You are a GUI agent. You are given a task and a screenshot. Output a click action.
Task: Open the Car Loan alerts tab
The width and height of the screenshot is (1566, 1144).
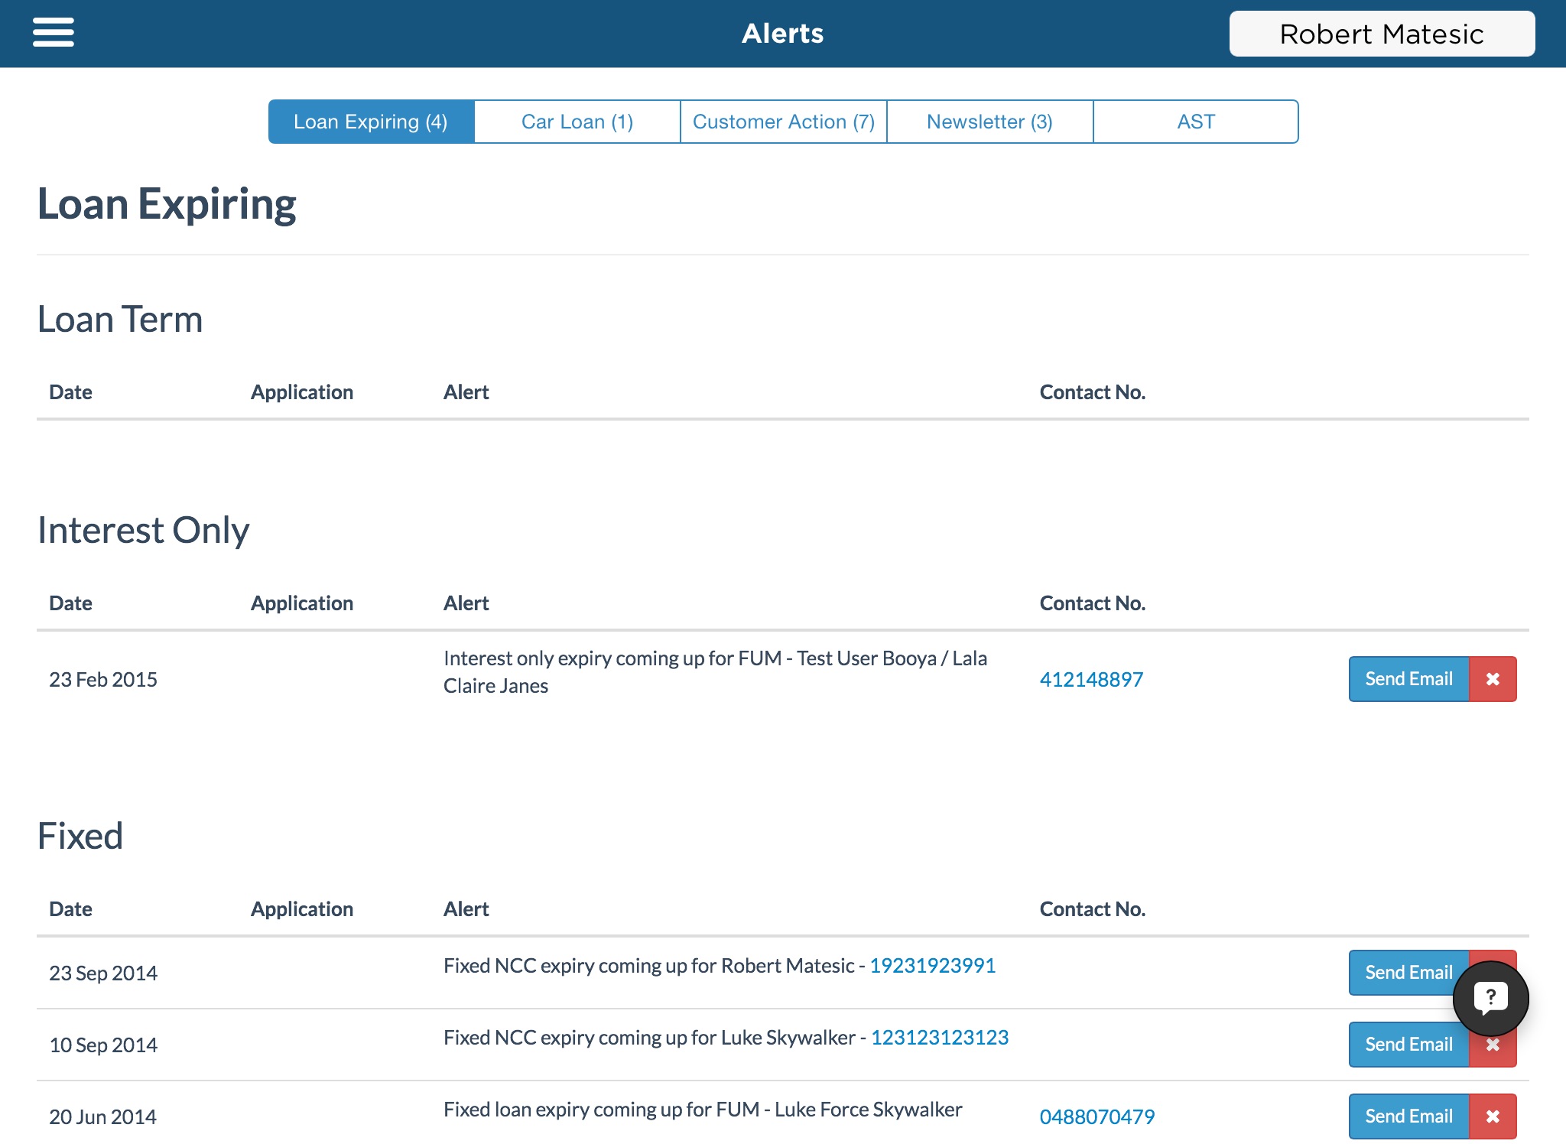point(577,120)
